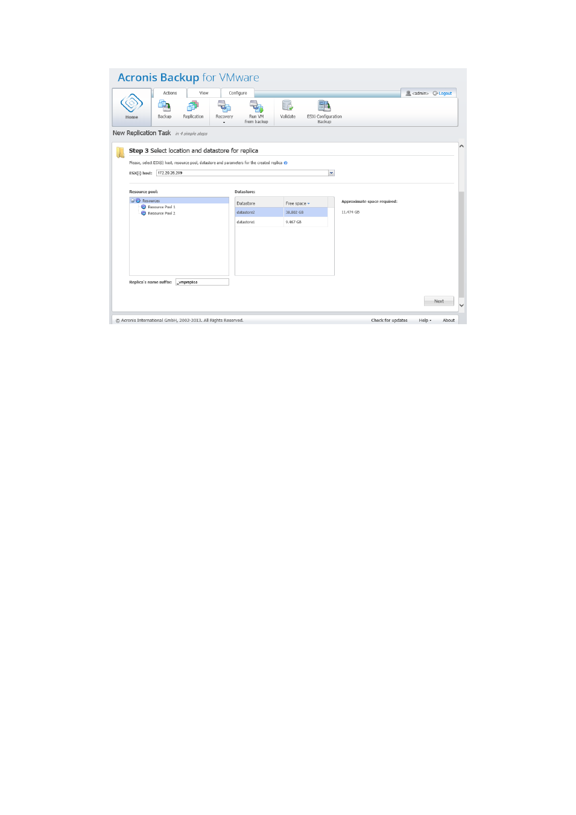Image resolution: width=576 pixels, height=815 pixels.
Task: Sort by the Free space column arrow
Action: 309,203
